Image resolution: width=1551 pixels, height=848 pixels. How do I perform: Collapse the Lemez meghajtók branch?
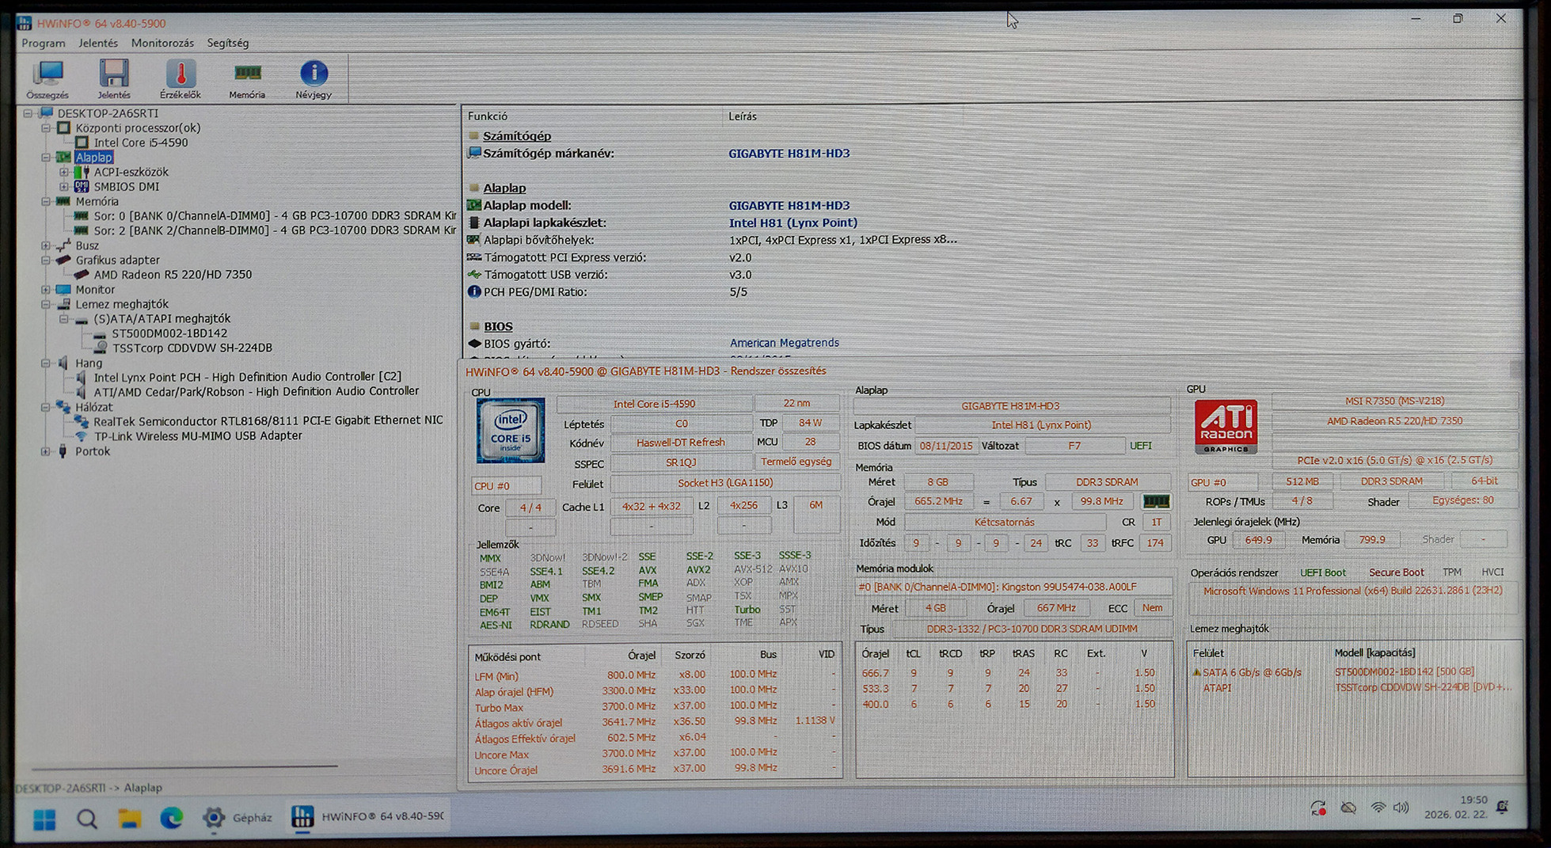[46, 304]
